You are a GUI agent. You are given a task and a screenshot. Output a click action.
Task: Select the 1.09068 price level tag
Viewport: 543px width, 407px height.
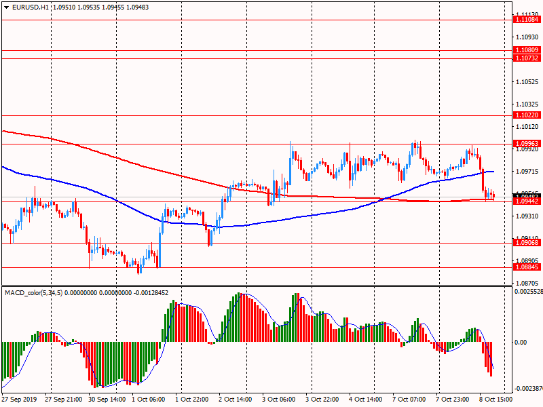(x=527, y=243)
